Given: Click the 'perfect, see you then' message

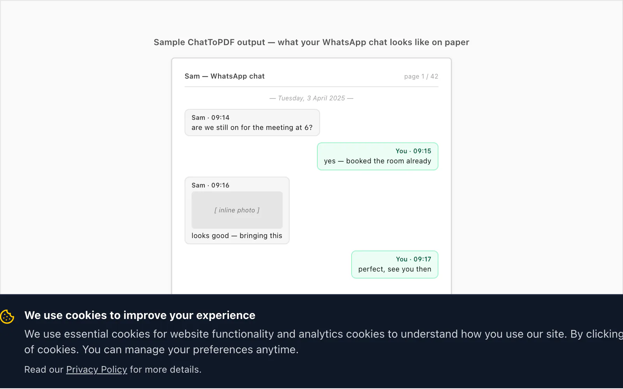Looking at the screenshot, I should tap(395, 269).
